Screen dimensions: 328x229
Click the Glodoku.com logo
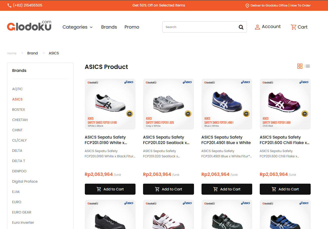[x=29, y=26]
